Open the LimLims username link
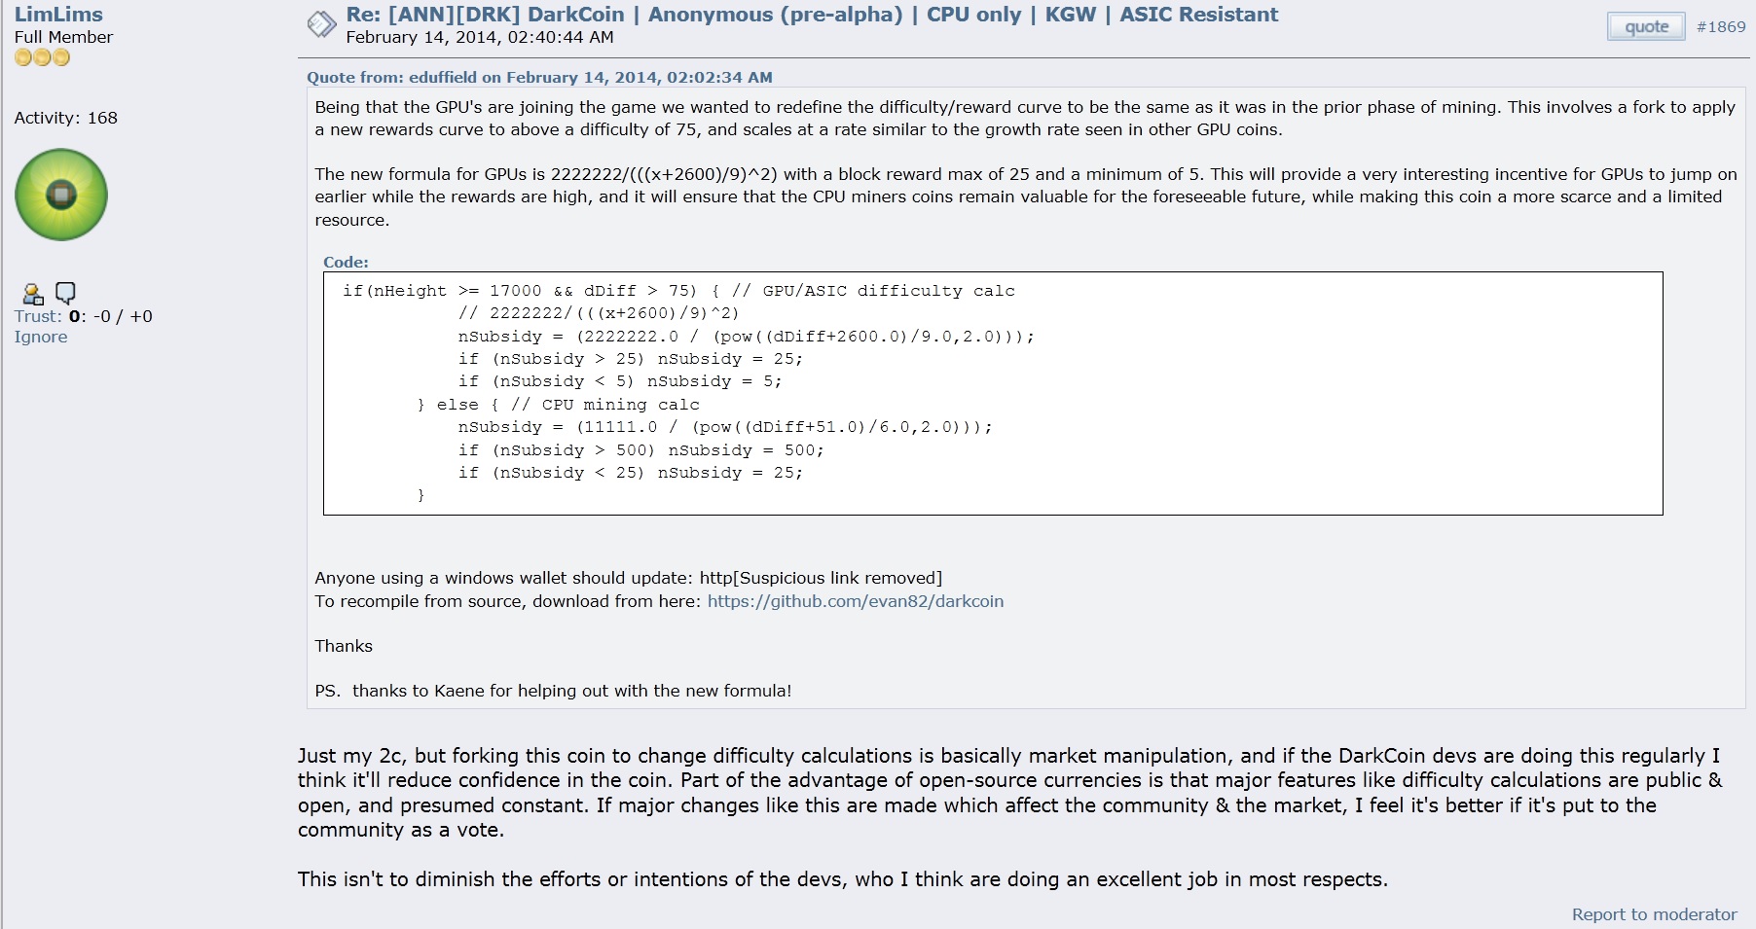Viewport: 1756px width, 929px height. (x=58, y=15)
